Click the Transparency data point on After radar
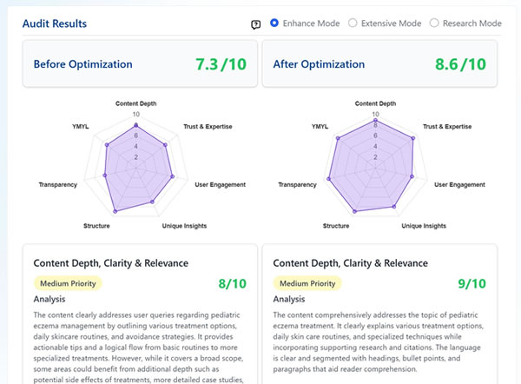This screenshot has height=384, width=521. (328, 179)
